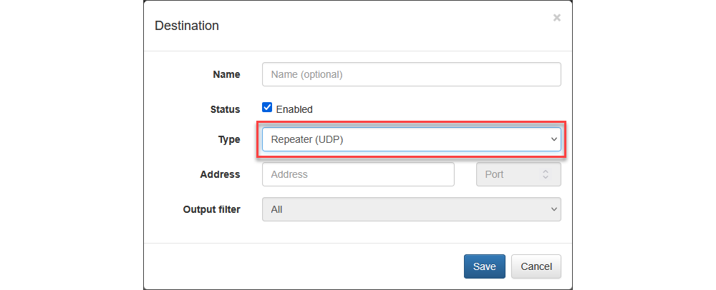The width and height of the screenshot is (716, 290).
Task: Save the destination settings
Action: coord(484,266)
